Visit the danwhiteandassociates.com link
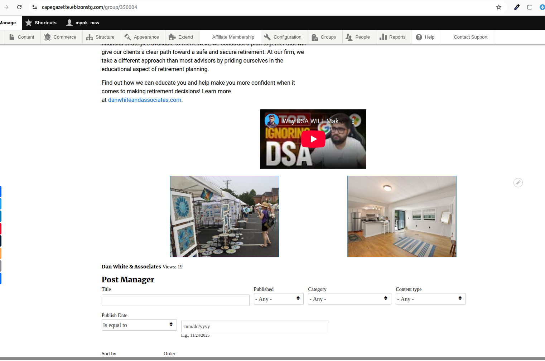Screen dimensions: 545x361 pyautogui.click(x=144, y=100)
